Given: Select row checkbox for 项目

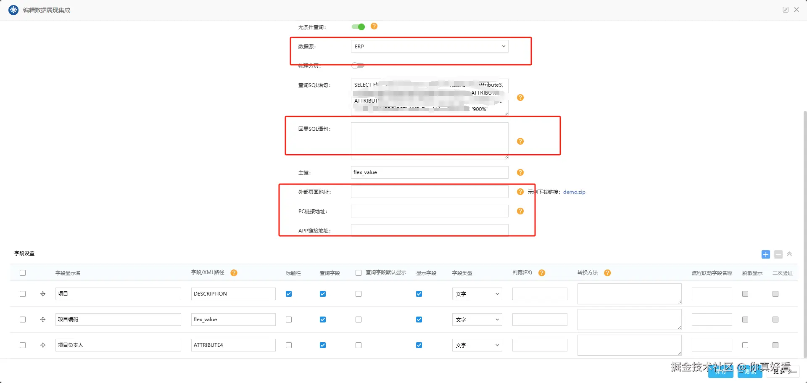Looking at the screenshot, I should [23, 294].
